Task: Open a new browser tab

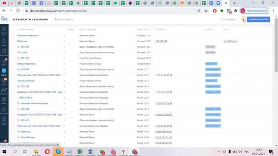Action: [234, 3]
